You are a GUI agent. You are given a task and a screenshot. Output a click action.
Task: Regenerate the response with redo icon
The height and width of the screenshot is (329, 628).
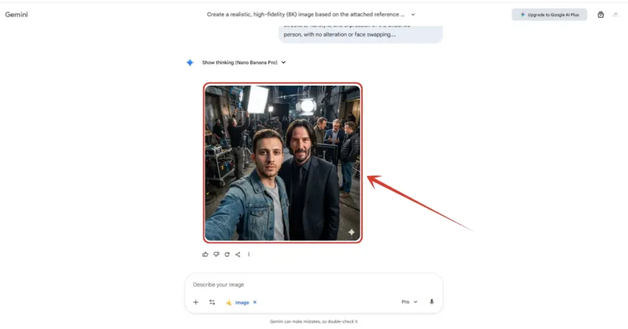tap(227, 254)
